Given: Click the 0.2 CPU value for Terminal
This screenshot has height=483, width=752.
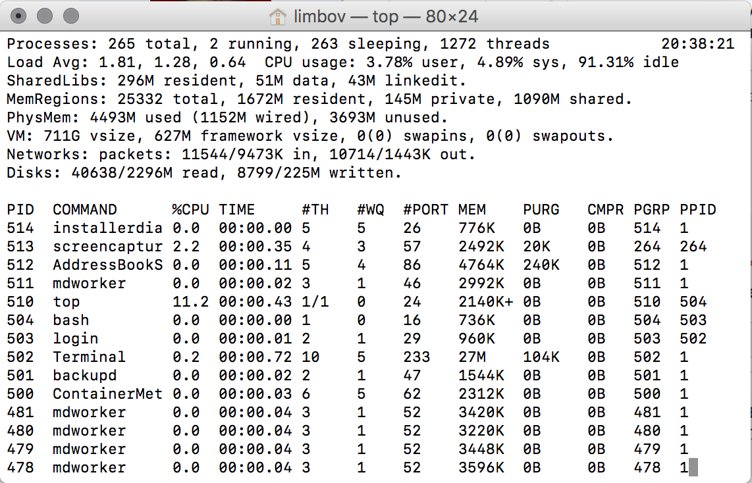Looking at the screenshot, I should pos(186,357).
